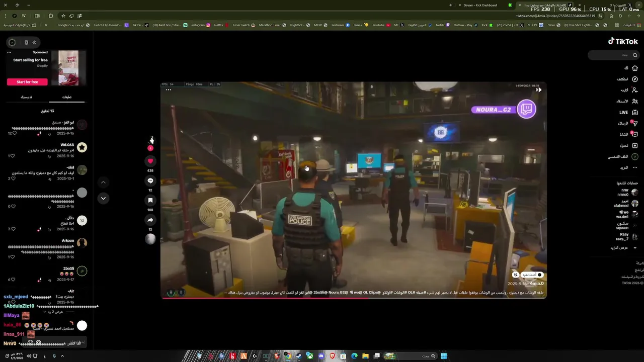Save video with the bookmark icon

tap(150, 200)
